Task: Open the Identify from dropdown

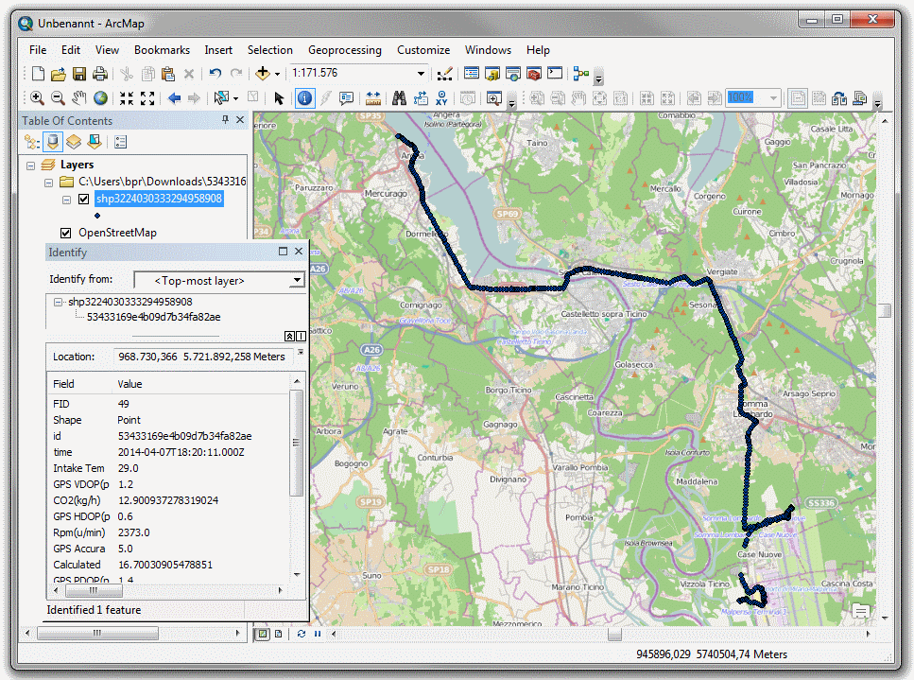Action: pyautogui.click(x=298, y=280)
